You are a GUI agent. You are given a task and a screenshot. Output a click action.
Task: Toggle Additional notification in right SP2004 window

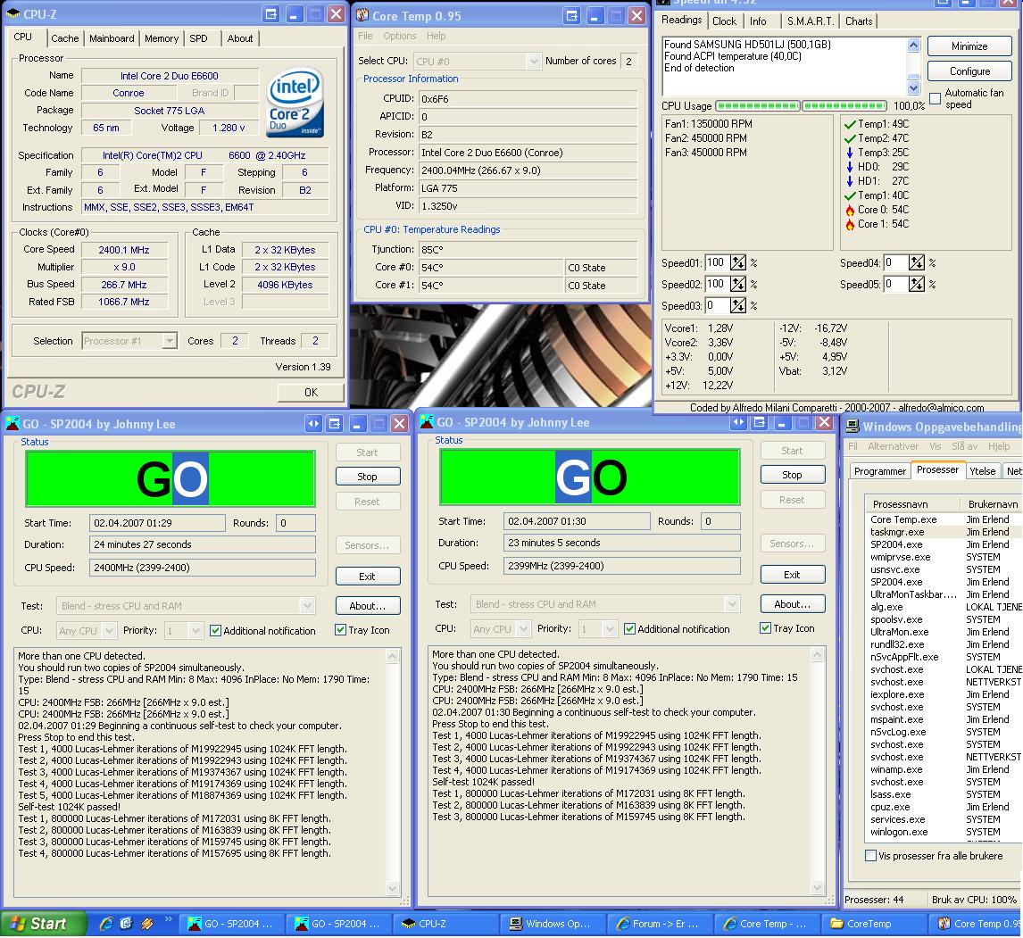(x=629, y=629)
